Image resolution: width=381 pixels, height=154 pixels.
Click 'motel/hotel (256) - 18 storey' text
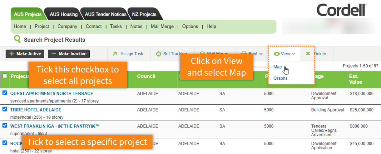pos(37,117)
